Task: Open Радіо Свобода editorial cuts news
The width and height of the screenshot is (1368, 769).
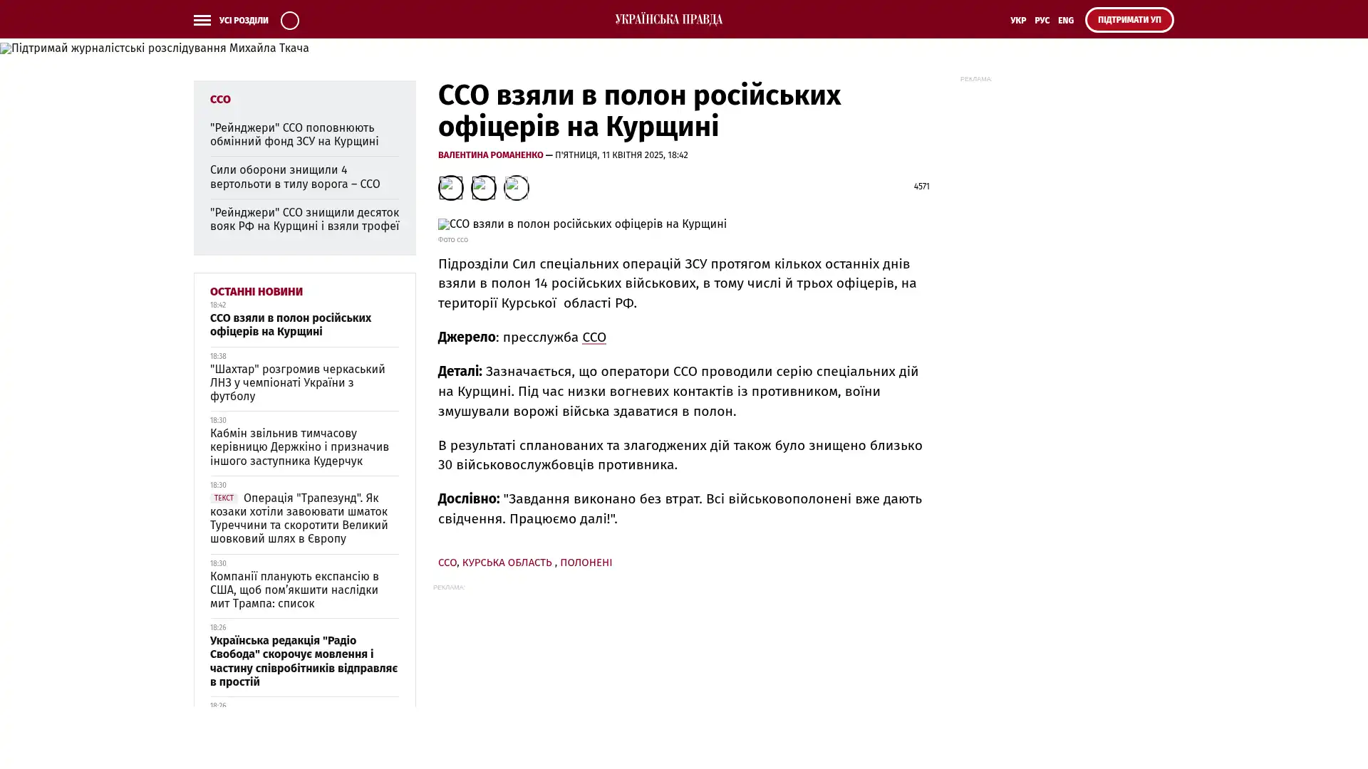Action: click(x=304, y=661)
